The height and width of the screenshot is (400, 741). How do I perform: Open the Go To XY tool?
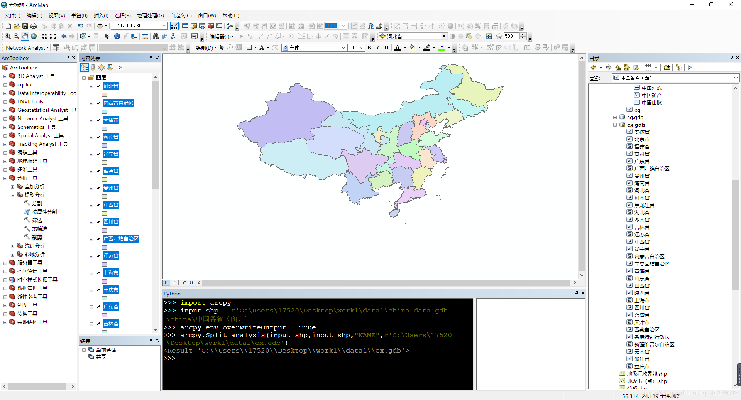[x=173, y=36]
